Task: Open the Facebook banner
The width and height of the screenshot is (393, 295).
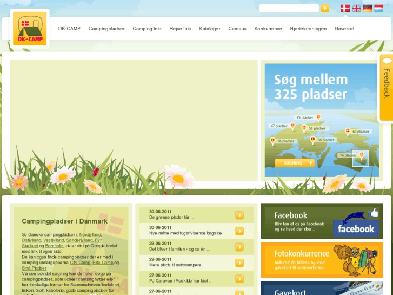Action: [322, 221]
